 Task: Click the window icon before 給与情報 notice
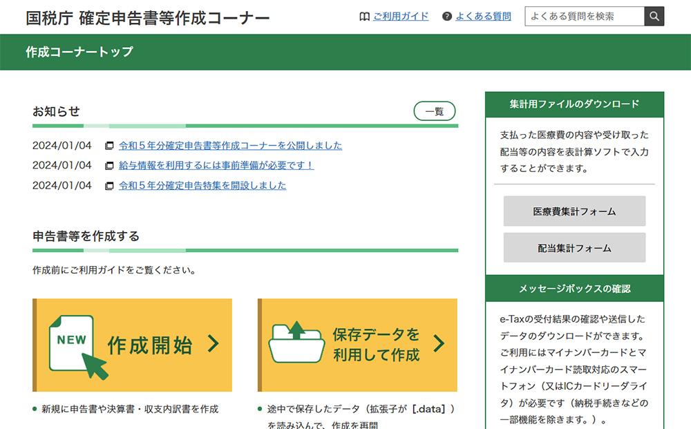(109, 166)
